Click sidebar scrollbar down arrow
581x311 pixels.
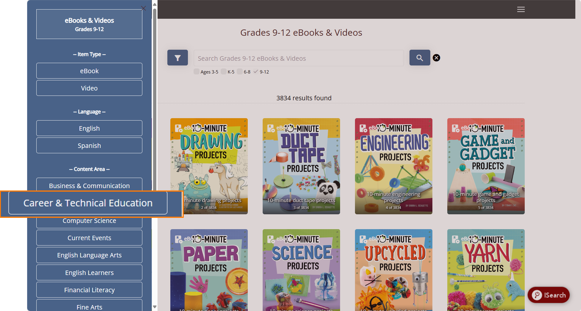[155, 307]
